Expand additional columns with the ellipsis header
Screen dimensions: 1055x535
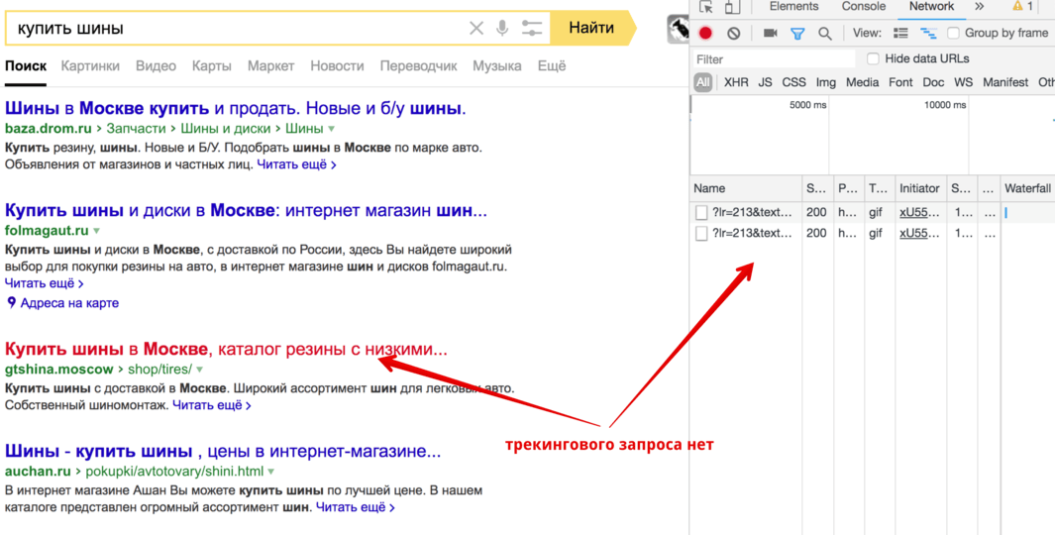[988, 188]
